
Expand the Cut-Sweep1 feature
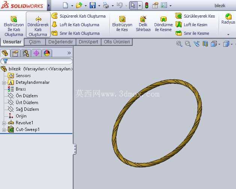click(4, 130)
